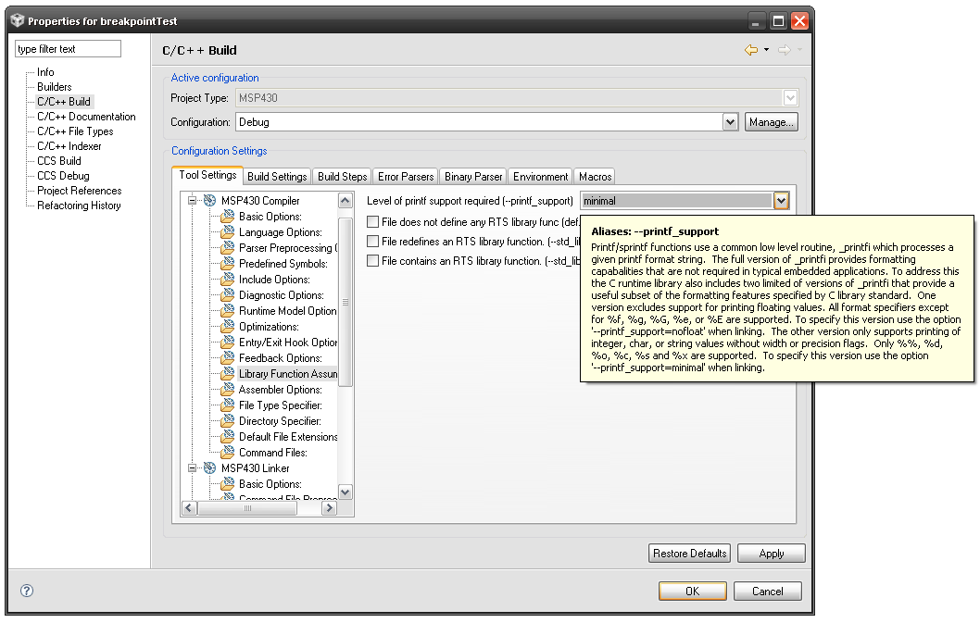Select C/C++ File Types page
This screenshot has height=623, width=980.
[75, 131]
